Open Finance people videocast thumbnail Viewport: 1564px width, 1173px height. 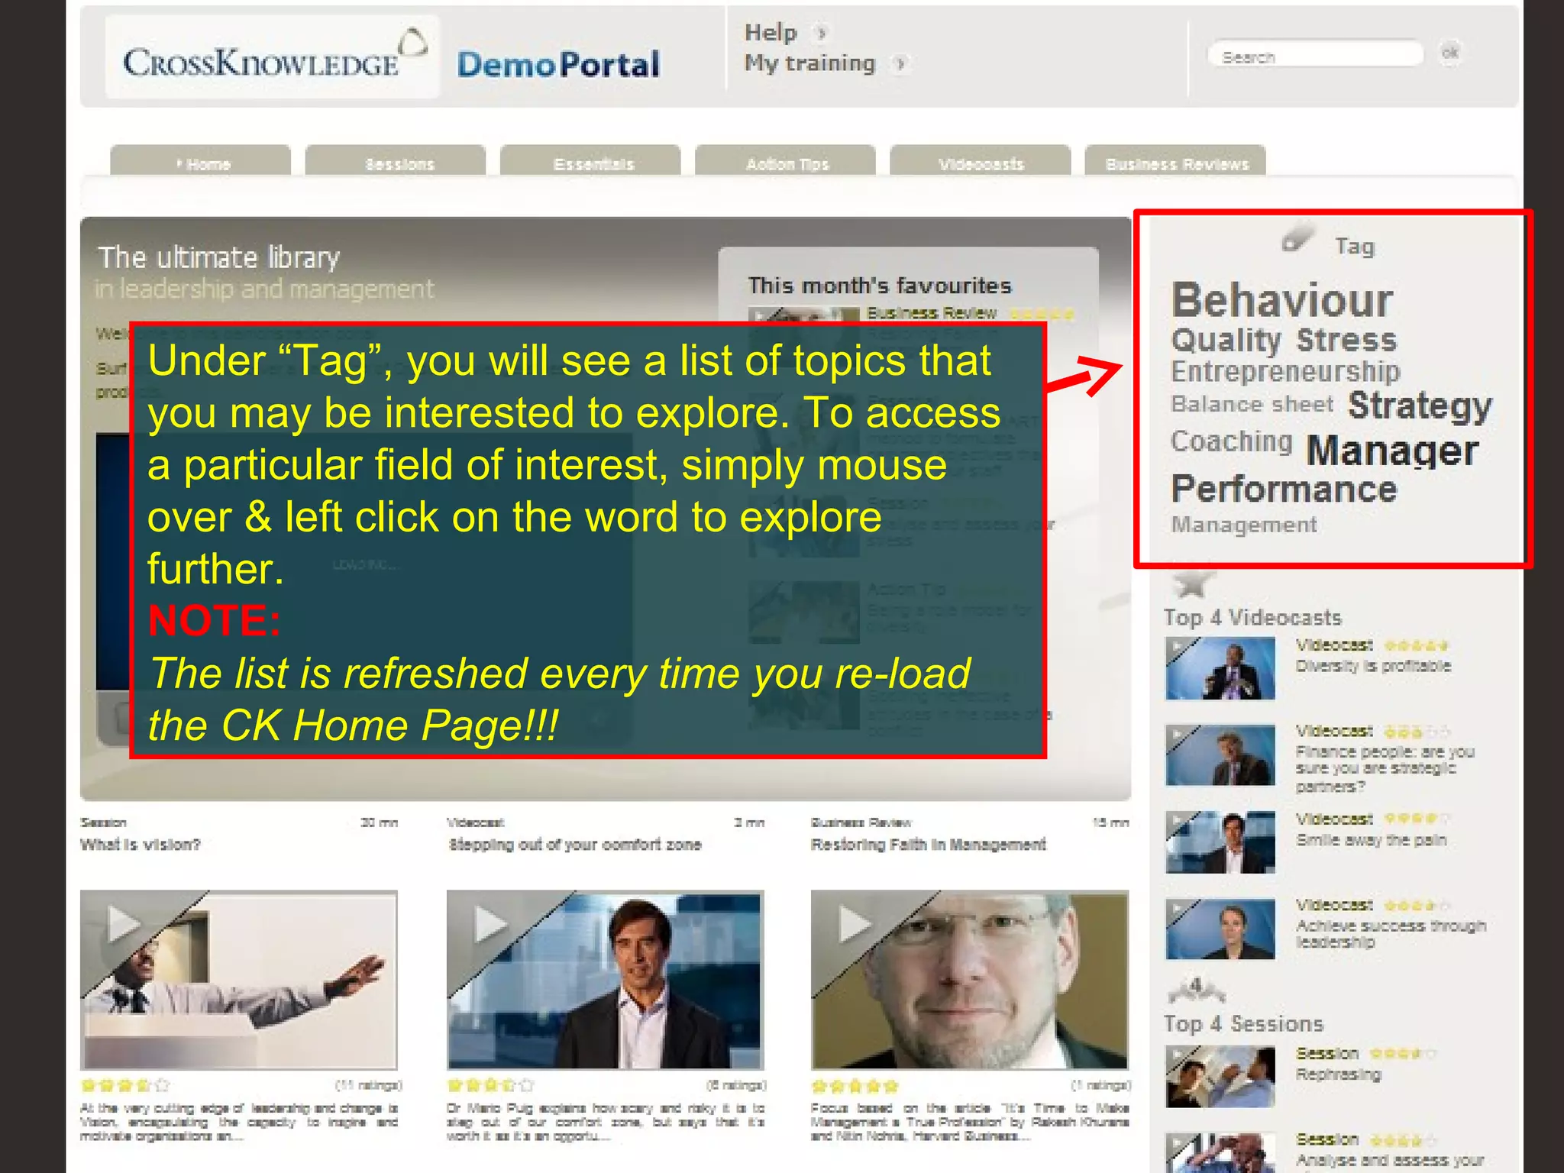[1220, 755]
